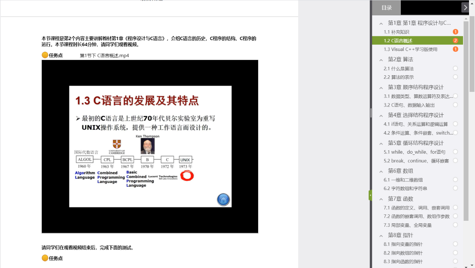
Task: Click status circle for 2.1 什么是算法
Action: 455,68
